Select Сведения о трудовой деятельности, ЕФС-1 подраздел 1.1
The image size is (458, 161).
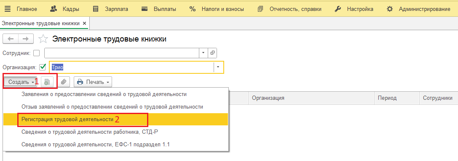(x=116, y=144)
